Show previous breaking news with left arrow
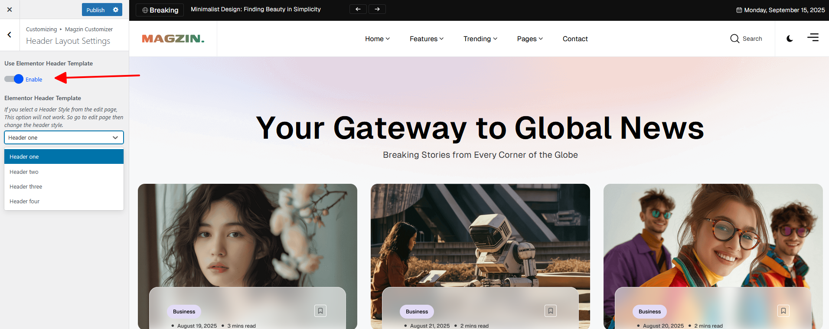Screen dimensions: 829x329 tap(358, 9)
